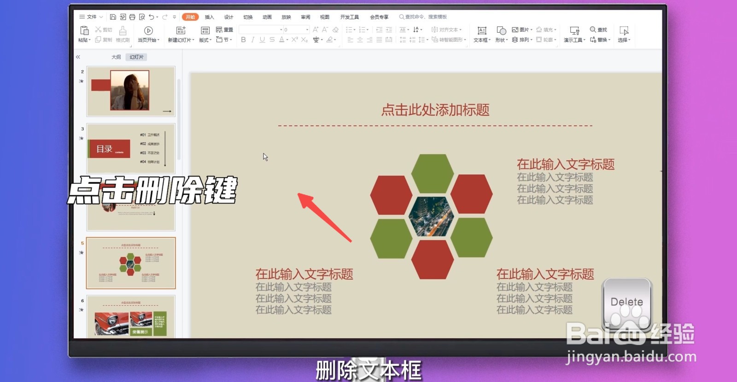Viewport: 737px width, 382px height.
Task: Open the Slide Show (放映) tab
Action: pos(286,17)
